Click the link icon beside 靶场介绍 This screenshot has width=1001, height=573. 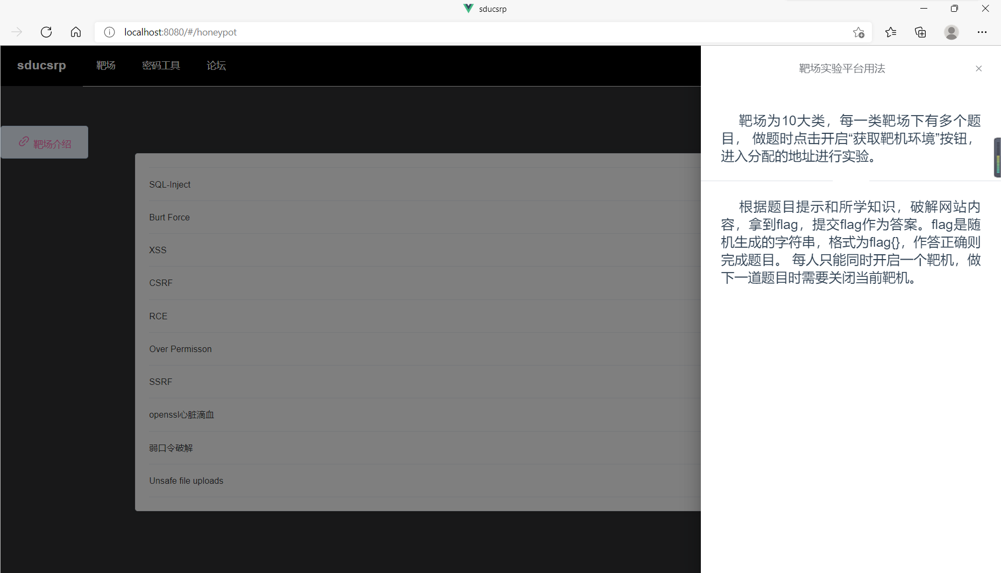(24, 141)
